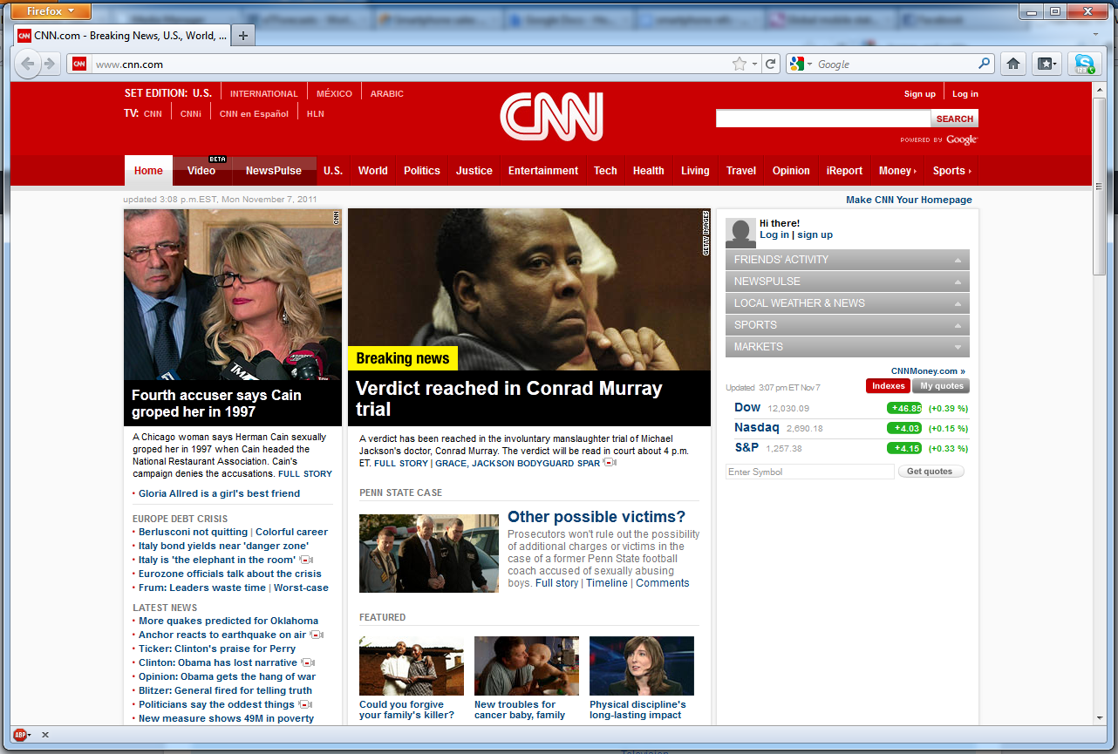Go to browser Home page icon
The width and height of the screenshot is (1118, 754).
click(x=1013, y=64)
